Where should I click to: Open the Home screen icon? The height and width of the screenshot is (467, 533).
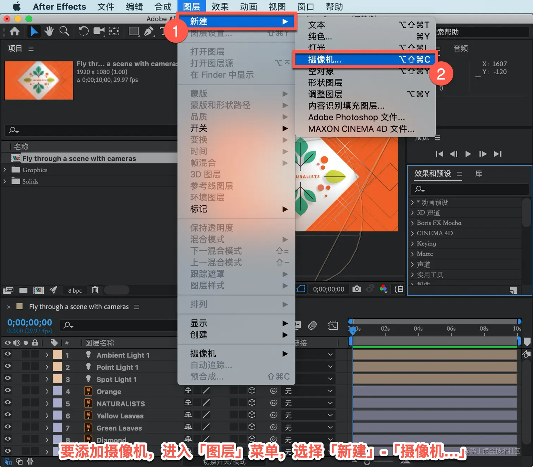point(14,32)
